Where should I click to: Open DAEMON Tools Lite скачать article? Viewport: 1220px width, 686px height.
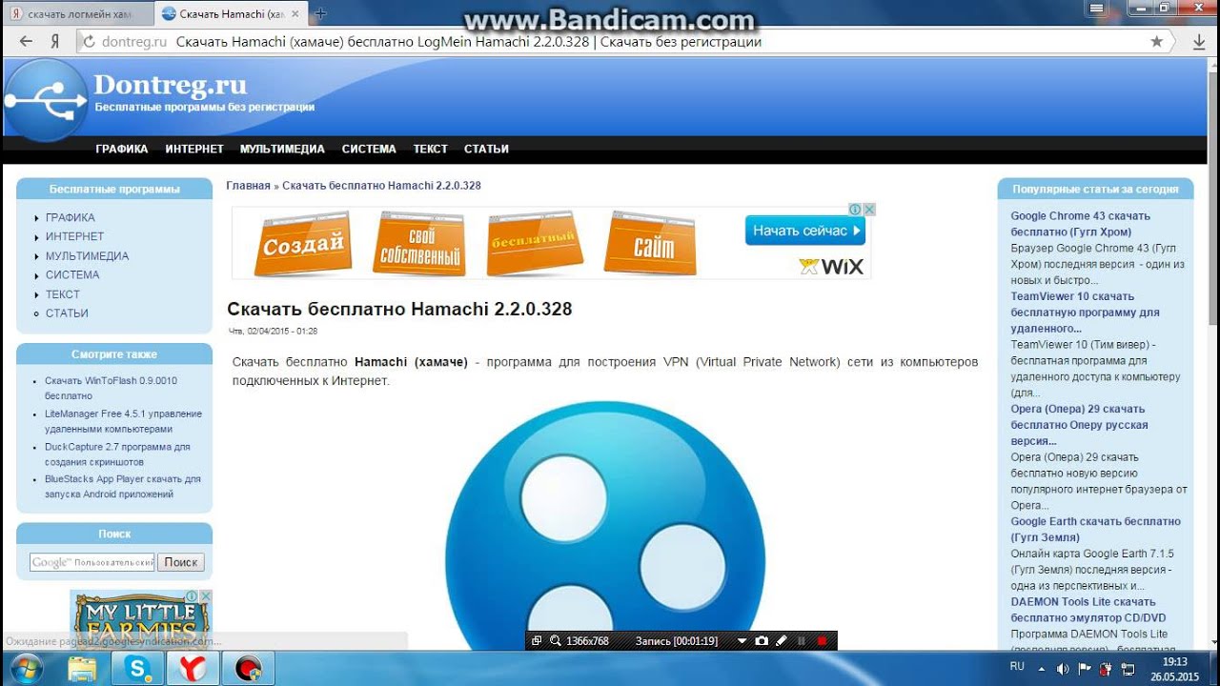[1088, 610]
